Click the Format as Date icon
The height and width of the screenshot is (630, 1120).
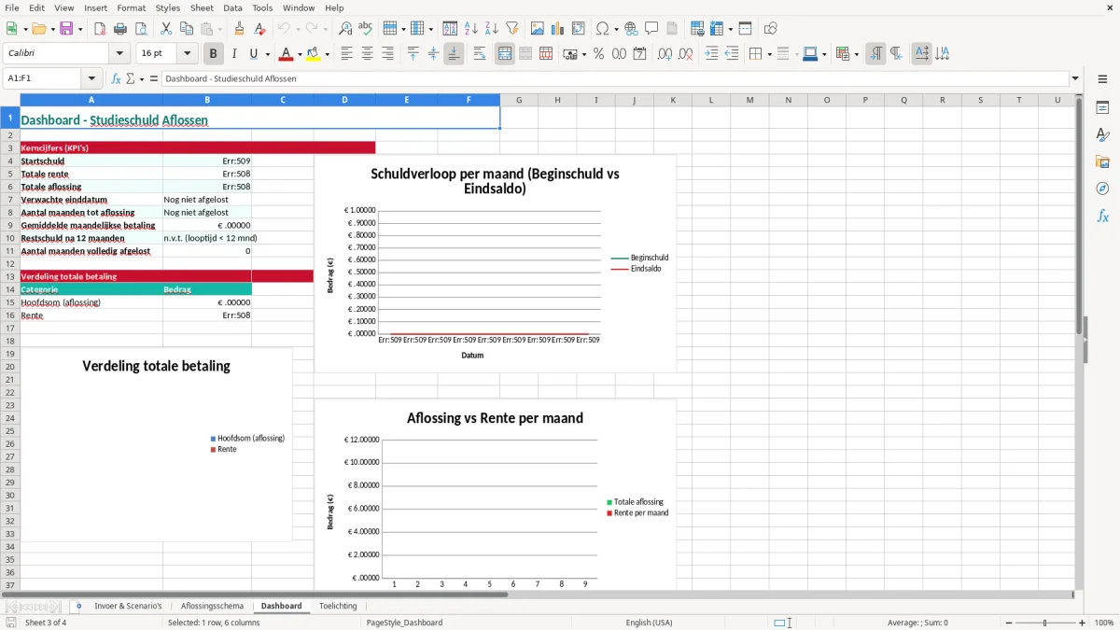pos(639,54)
